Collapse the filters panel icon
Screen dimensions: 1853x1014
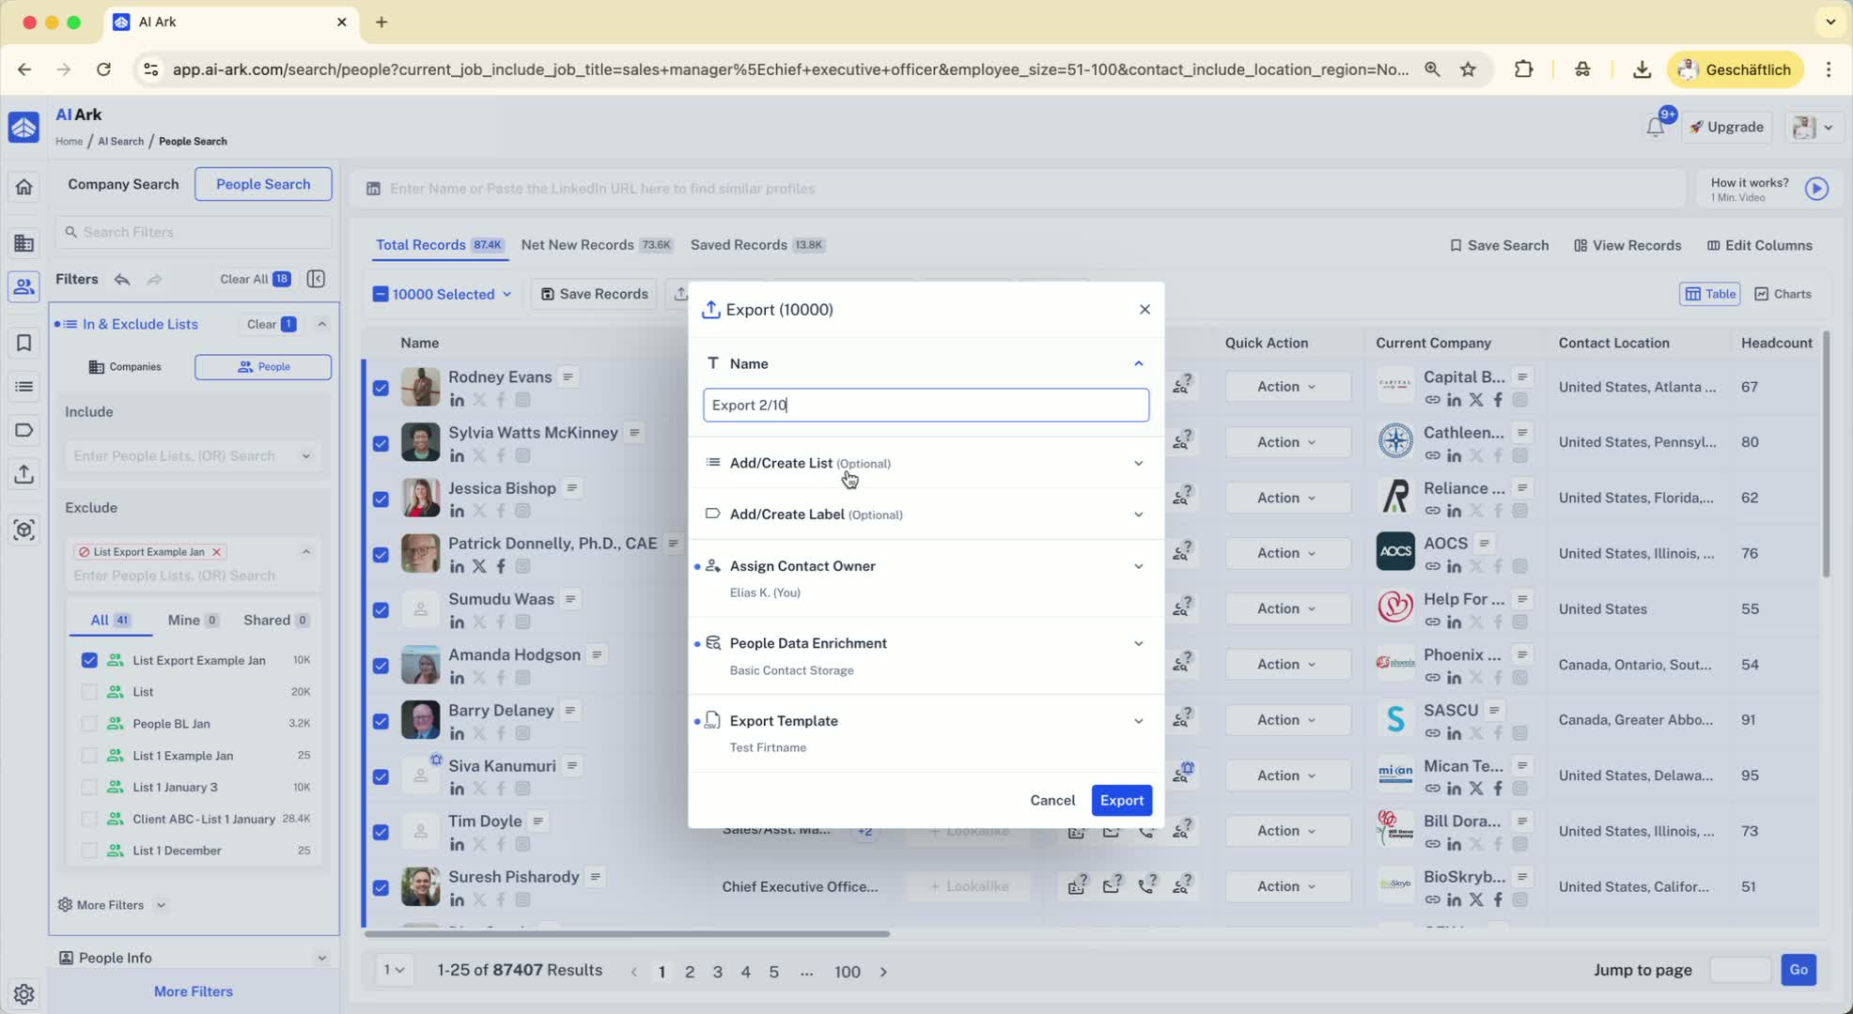(x=316, y=279)
